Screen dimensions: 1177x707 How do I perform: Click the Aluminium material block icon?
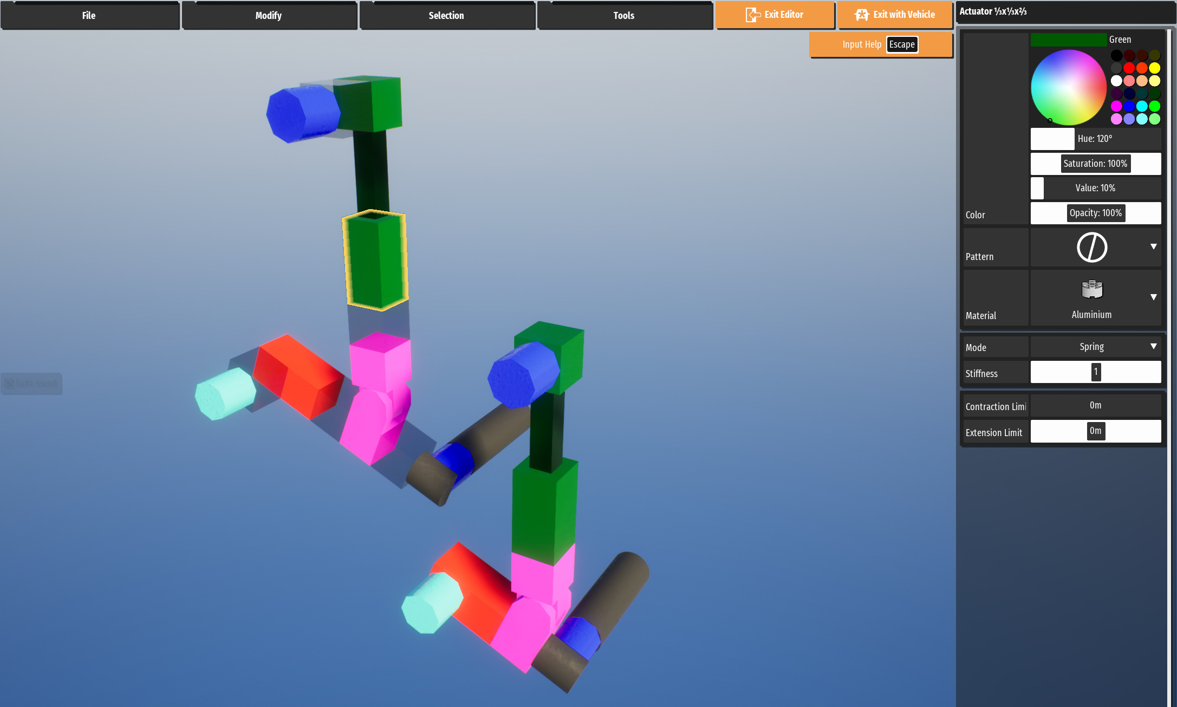click(x=1092, y=289)
